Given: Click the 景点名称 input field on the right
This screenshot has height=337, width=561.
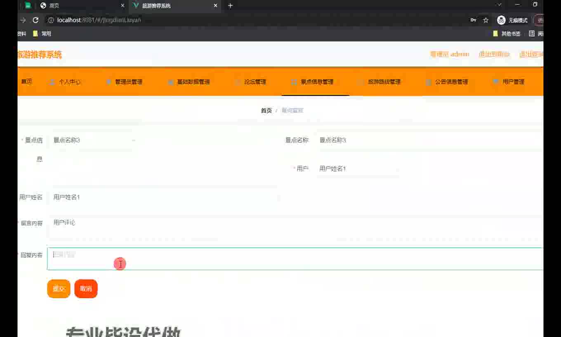Looking at the screenshot, I should [x=429, y=140].
